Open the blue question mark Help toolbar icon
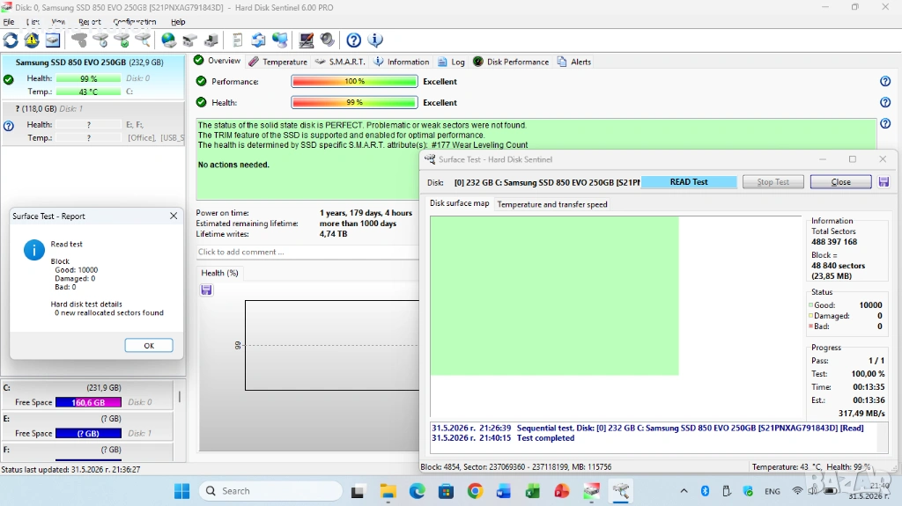The width and height of the screenshot is (902, 506). tap(354, 40)
